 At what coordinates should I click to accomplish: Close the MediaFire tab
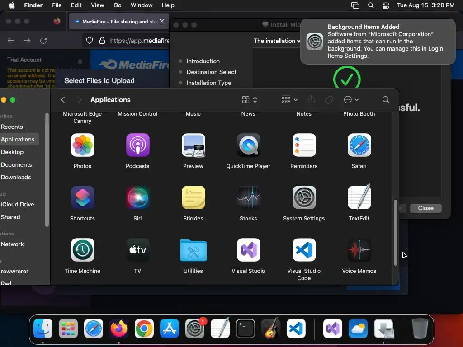[x=162, y=21]
